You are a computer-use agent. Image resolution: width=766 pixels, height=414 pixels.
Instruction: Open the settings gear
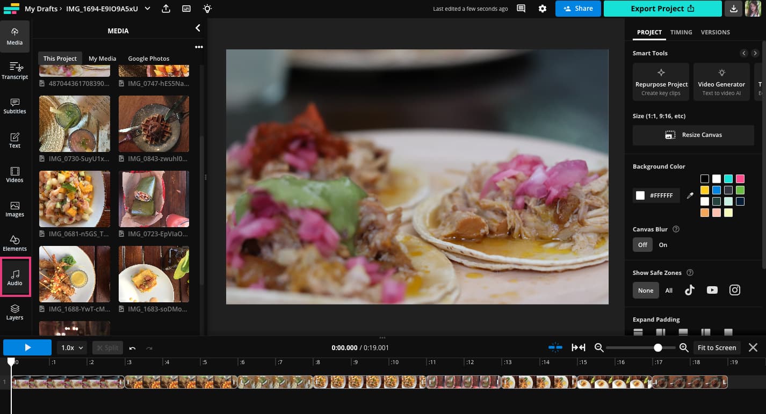(x=543, y=9)
